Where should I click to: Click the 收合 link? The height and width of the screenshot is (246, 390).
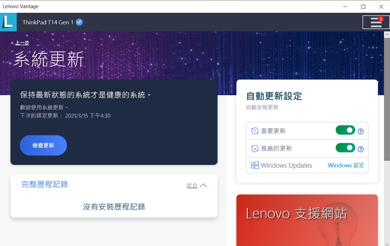tap(192, 186)
